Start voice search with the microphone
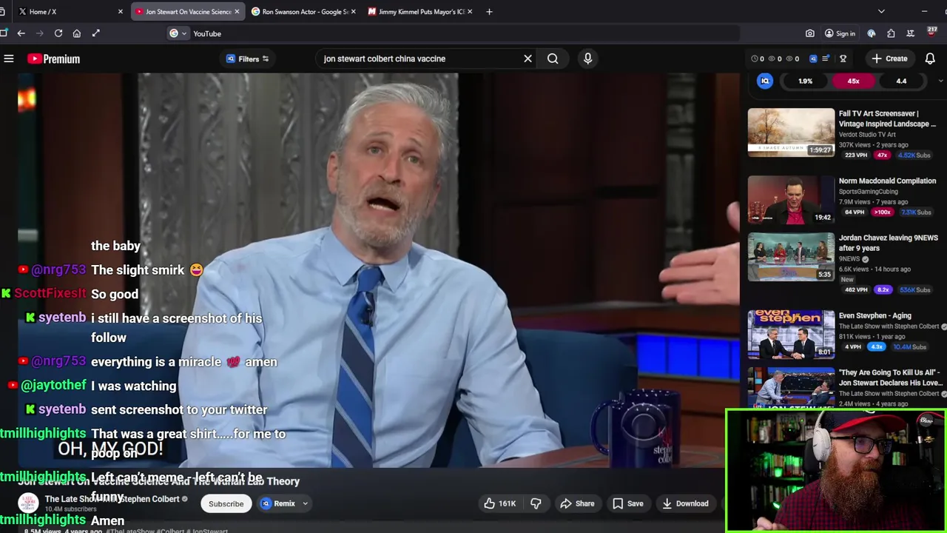Screen dimensions: 947x533 (x=588, y=58)
